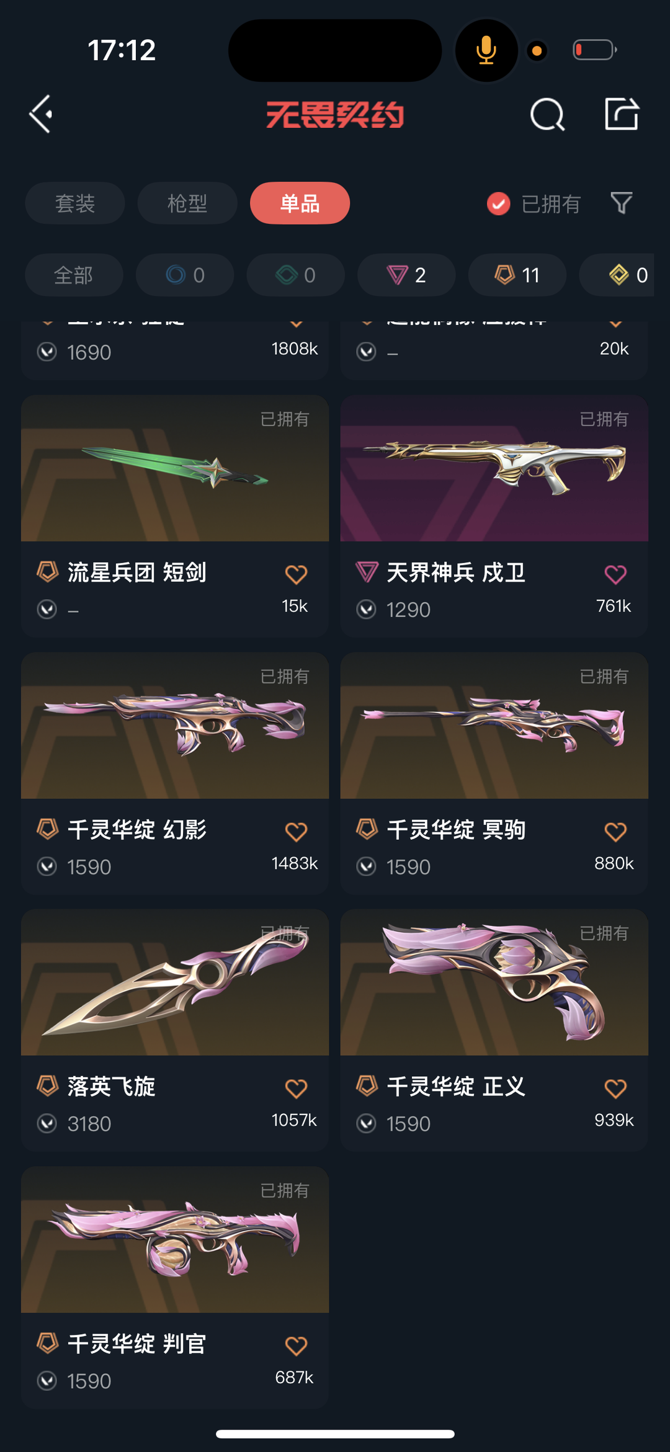Switch to the 枪型 tab
The image size is (670, 1452).
click(x=187, y=203)
